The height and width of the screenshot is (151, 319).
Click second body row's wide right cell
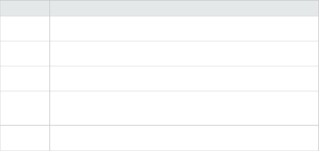[184, 54]
